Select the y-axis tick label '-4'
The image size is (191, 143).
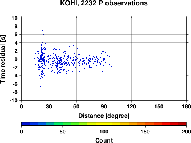click(15, 76)
